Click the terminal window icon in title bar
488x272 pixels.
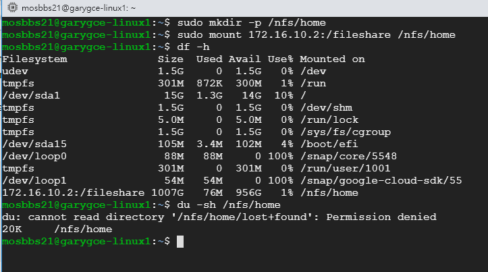click(12, 7)
